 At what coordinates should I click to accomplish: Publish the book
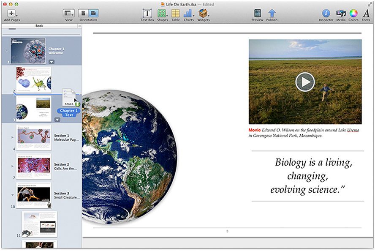(x=272, y=14)
